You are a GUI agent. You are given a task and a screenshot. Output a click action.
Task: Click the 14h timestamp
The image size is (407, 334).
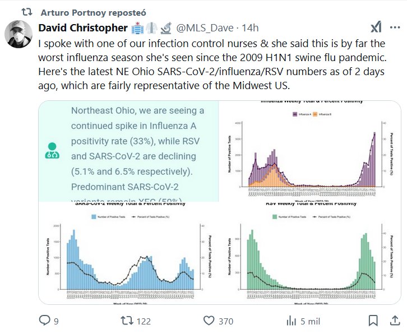click(x=249, y=28)
